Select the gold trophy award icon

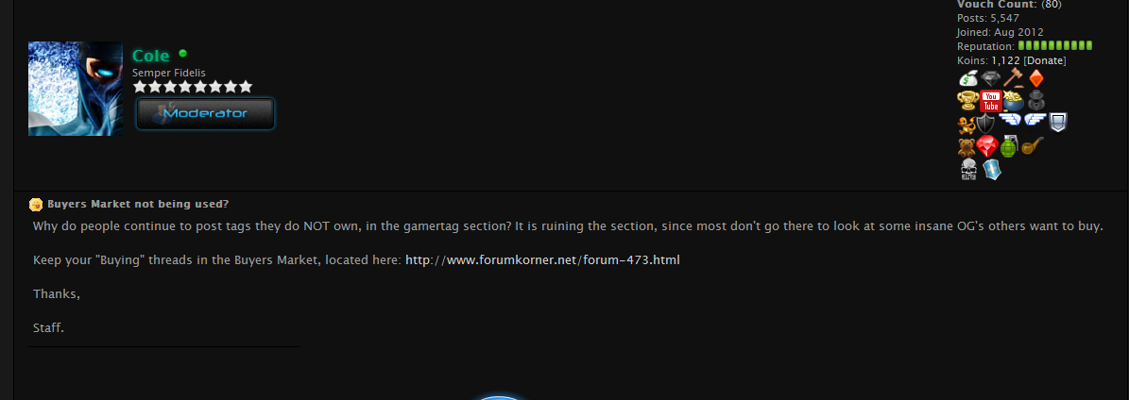click(967, 101)
